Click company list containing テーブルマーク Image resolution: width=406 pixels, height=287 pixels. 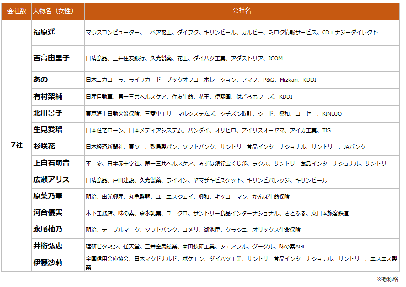(x=193, y=230)
